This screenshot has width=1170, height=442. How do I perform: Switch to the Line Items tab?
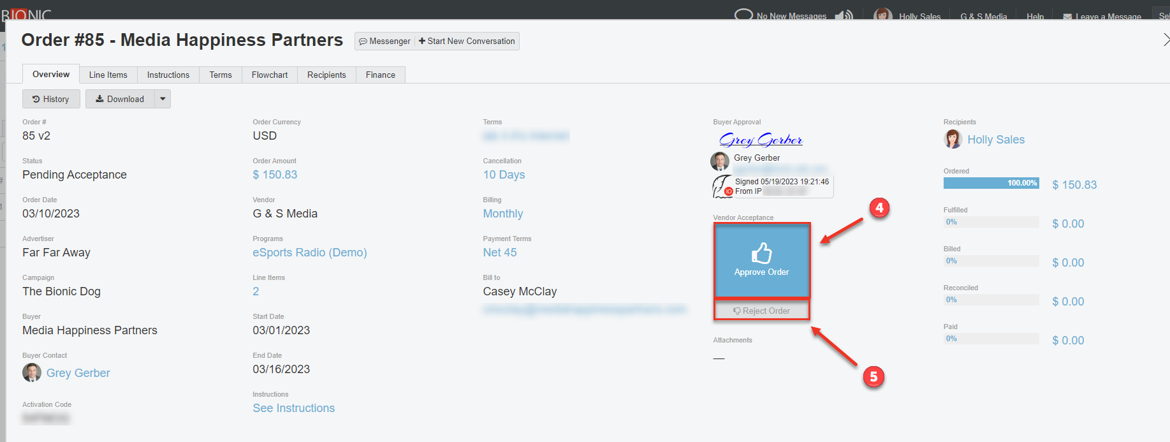coord(108,75)
